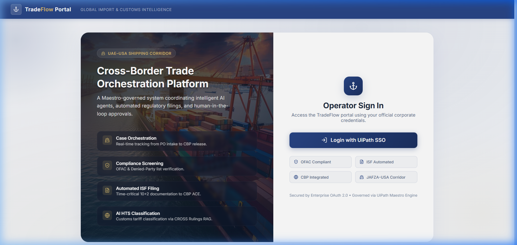Click the AI HTS Classification globe icon
517x245 pixels.
point(107,215)
